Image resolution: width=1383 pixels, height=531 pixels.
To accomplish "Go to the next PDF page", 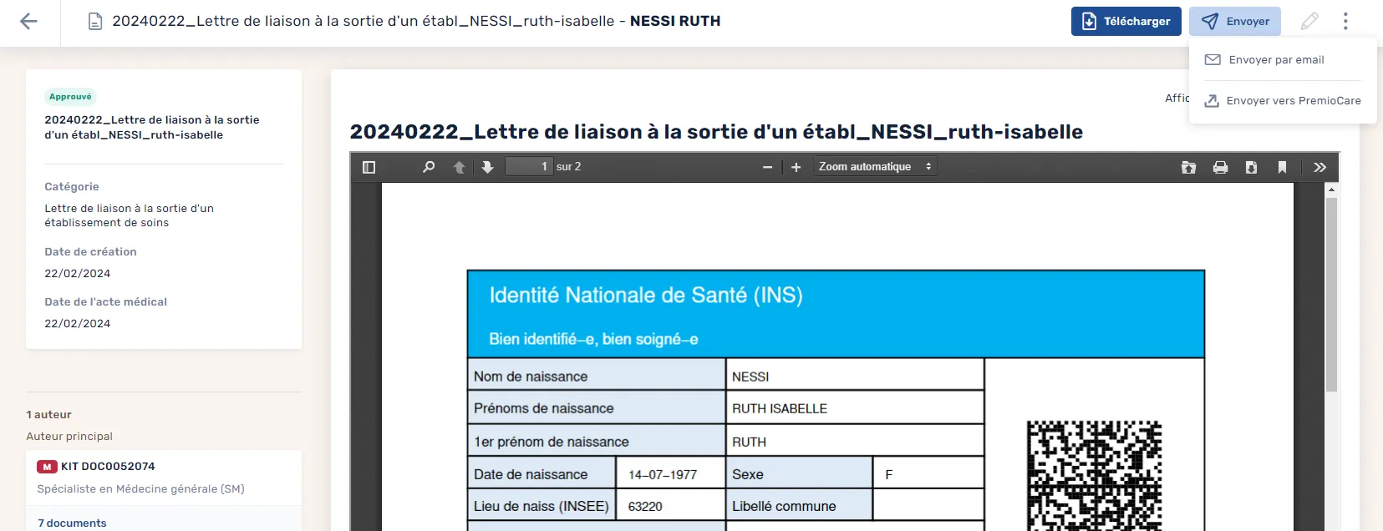I will tap(488, 167).
